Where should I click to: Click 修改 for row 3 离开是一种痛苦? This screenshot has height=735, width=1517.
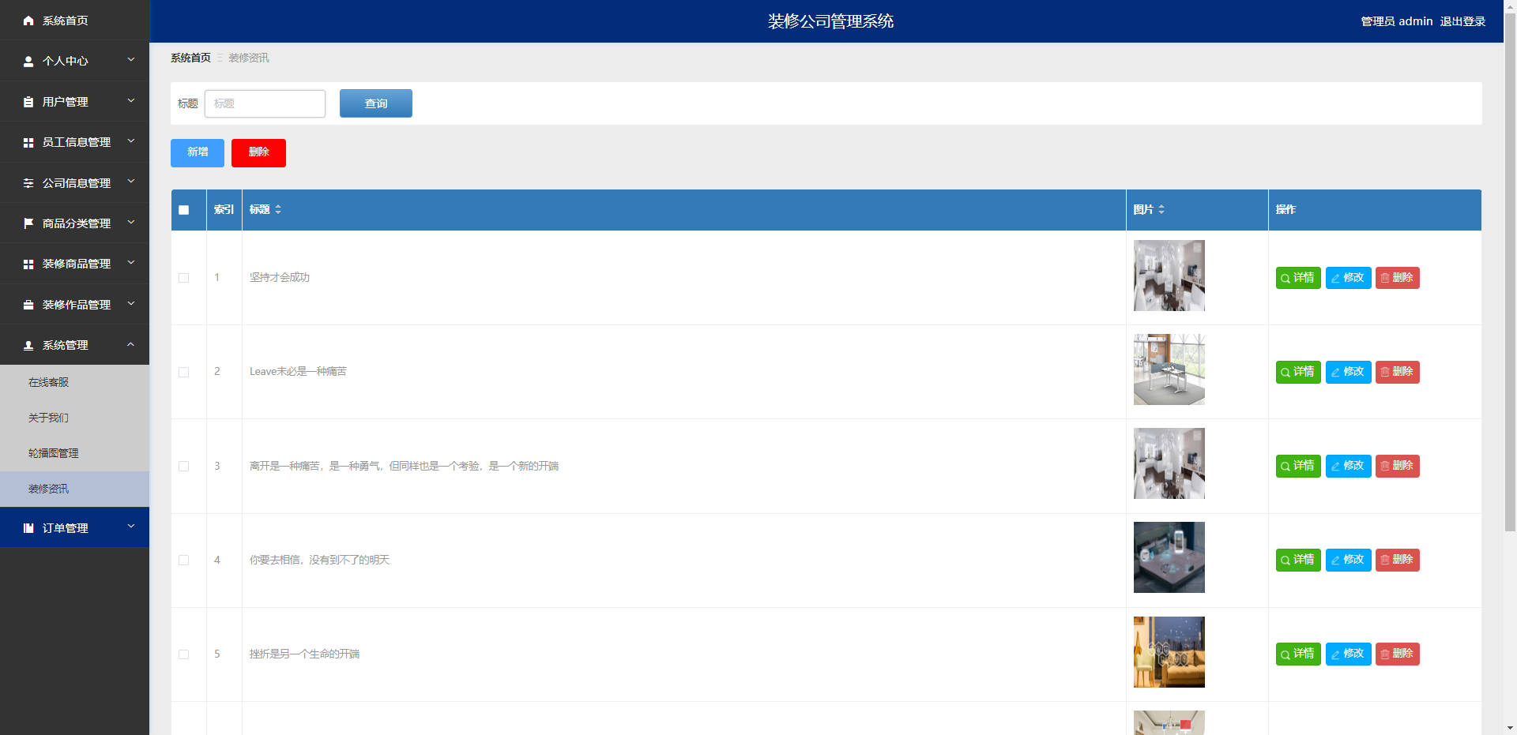[x=1348, y=466]
